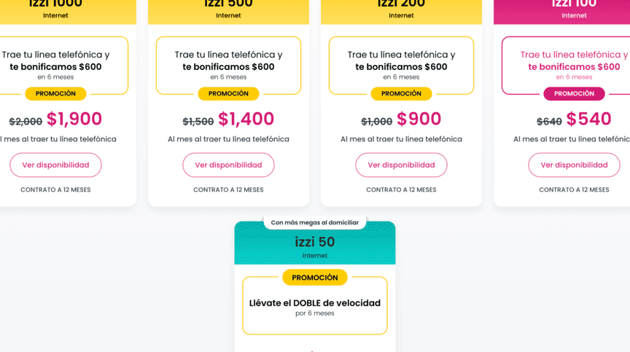Click 'CONTRATO A 12 MESES' under izzi 500

point(228,189)
